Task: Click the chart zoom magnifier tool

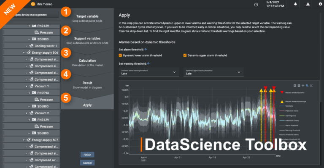Action: (307, 85)
